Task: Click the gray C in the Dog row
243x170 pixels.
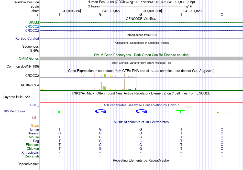Action: click(x=141, y=141)
